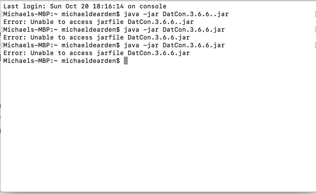The width and height of the screenshot is (316, 194).
Task: Click the right bracket mark ending the third command line
Action: click(x=315, y=45)
